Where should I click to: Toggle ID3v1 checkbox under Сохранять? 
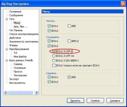[49, 41]
